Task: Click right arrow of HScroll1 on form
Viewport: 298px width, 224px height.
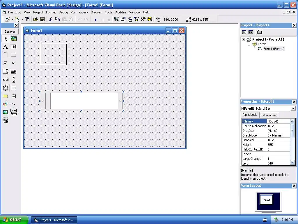Action: (x=120, y=101)
